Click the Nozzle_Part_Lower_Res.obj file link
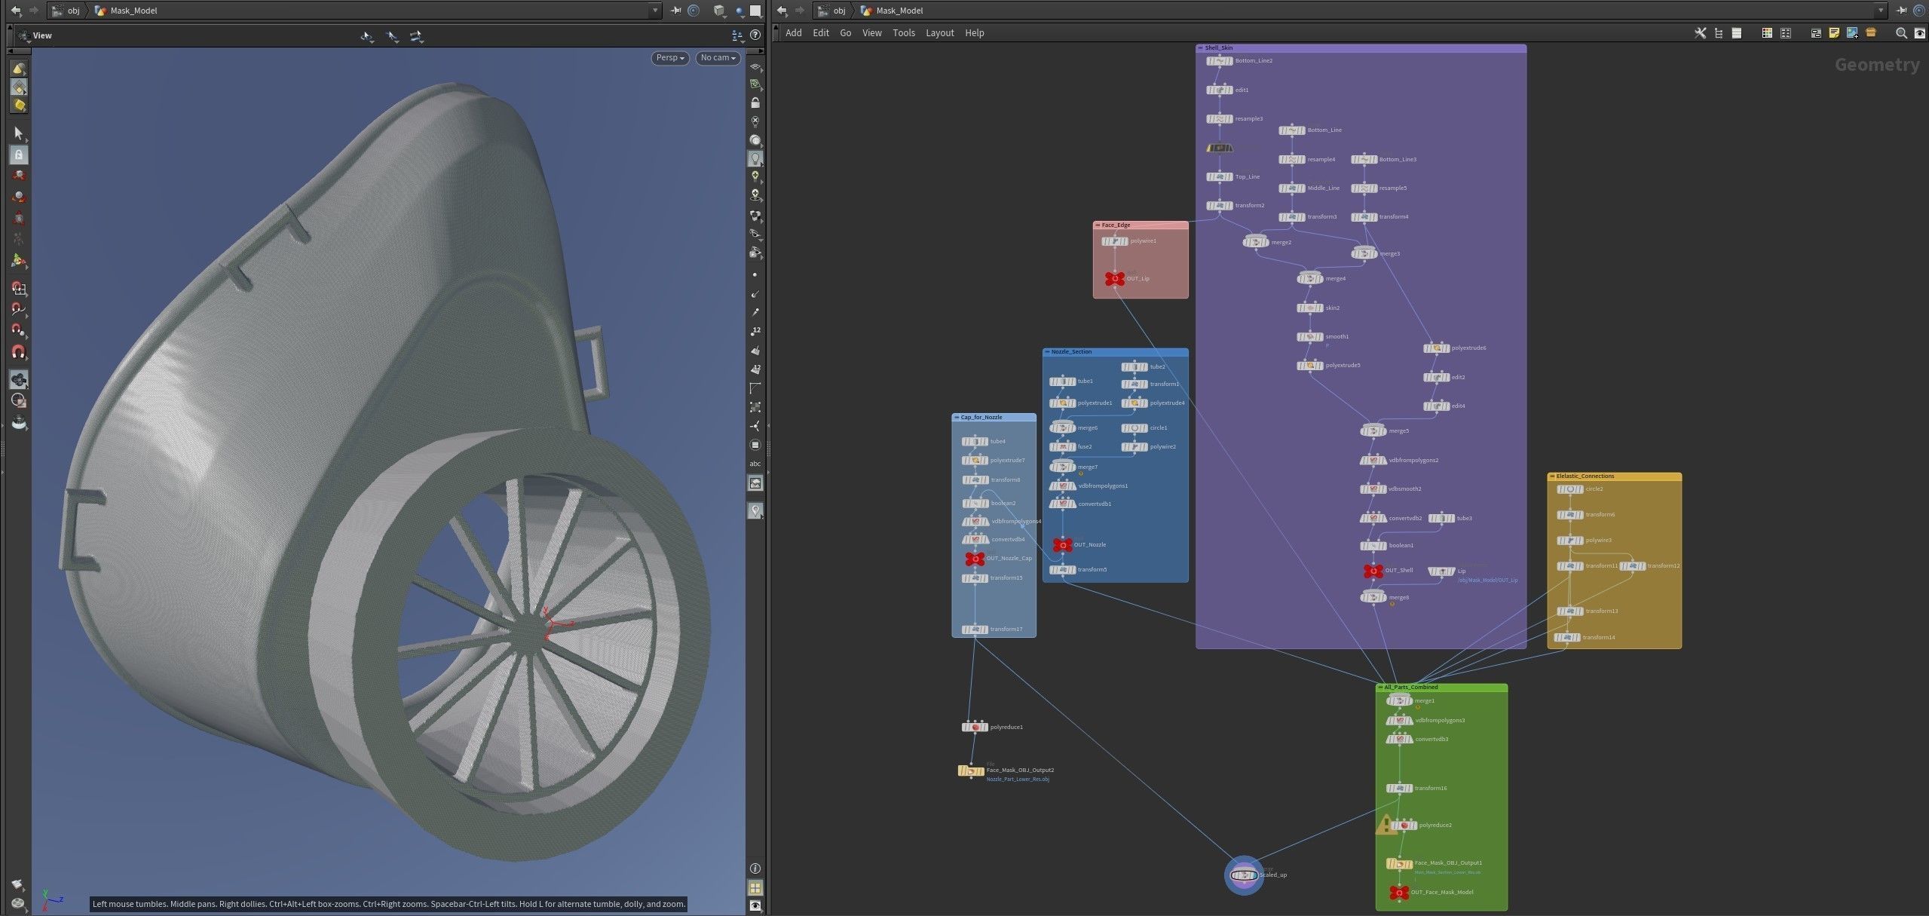Screen dimensions: 1929x916 (x=1018, y=779)
